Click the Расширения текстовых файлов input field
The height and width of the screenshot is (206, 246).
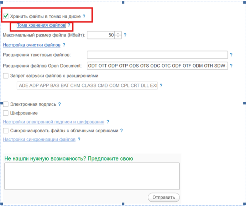157,55
